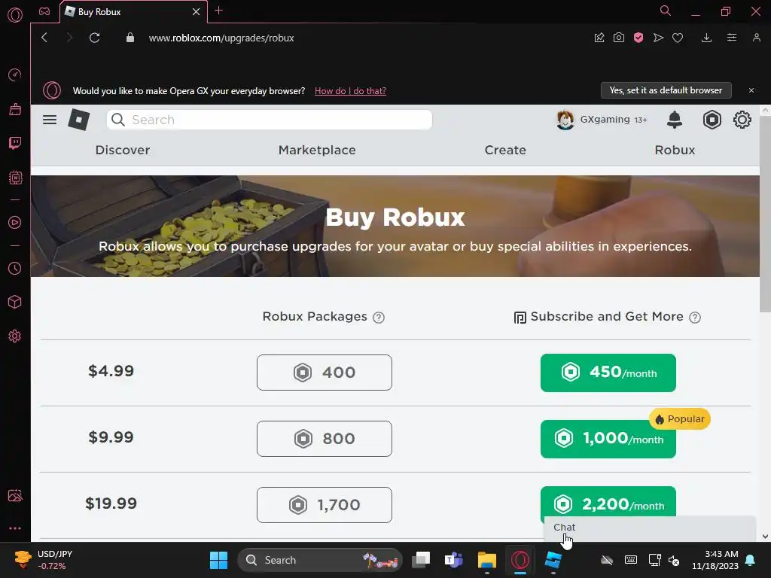Screen dimensions: 771x578
Task: Open Twitch panel in Opera GX sidebar
Action: click(15, 143)
